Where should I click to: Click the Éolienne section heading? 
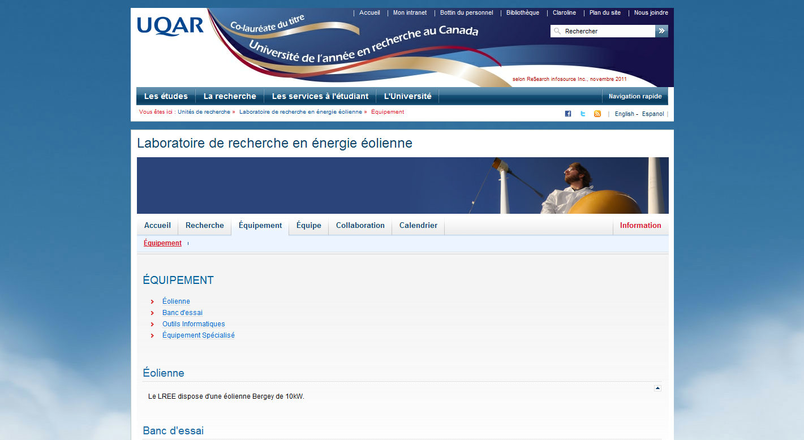click(x=164, y=373)
